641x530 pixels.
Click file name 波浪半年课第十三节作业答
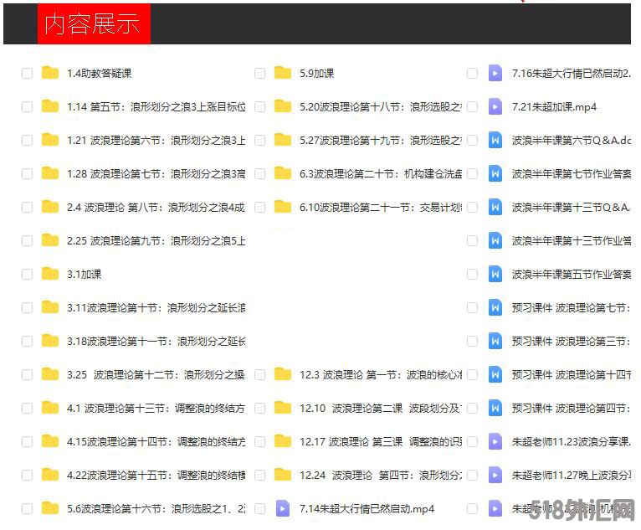(x=572, y=241)
